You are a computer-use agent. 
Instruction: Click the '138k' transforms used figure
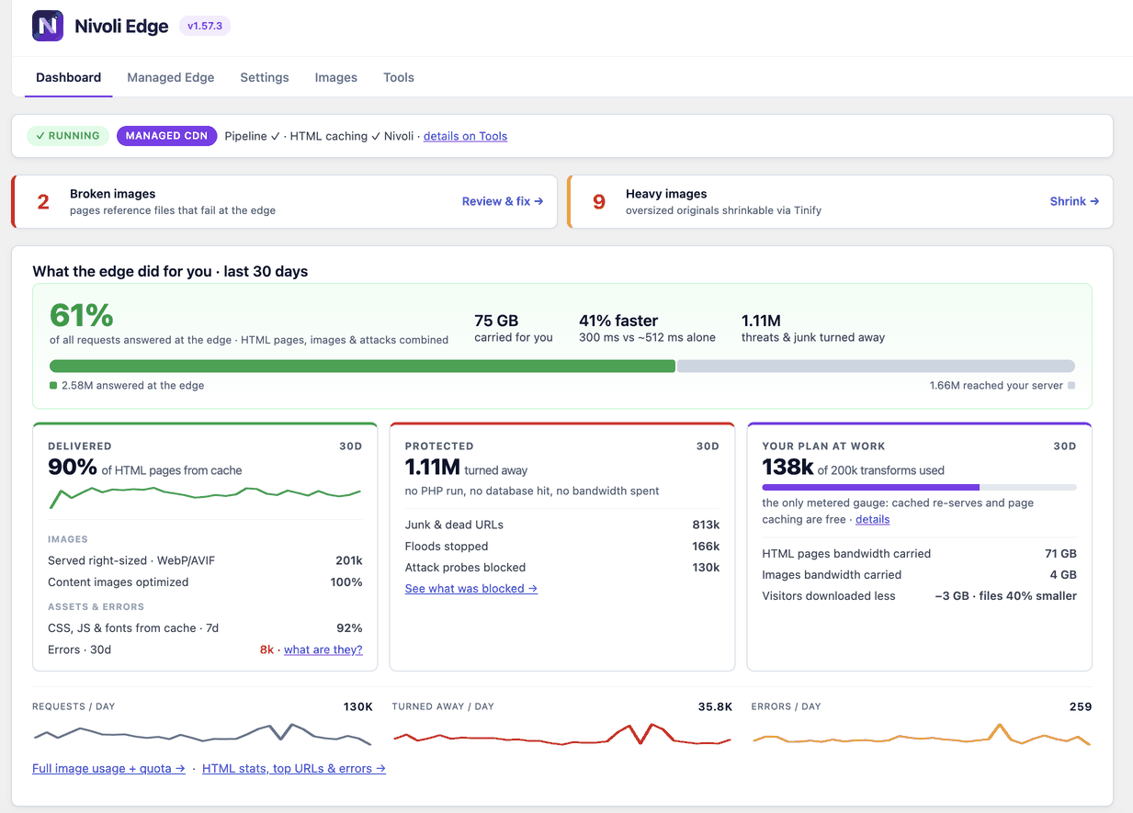tap(788, 468)
